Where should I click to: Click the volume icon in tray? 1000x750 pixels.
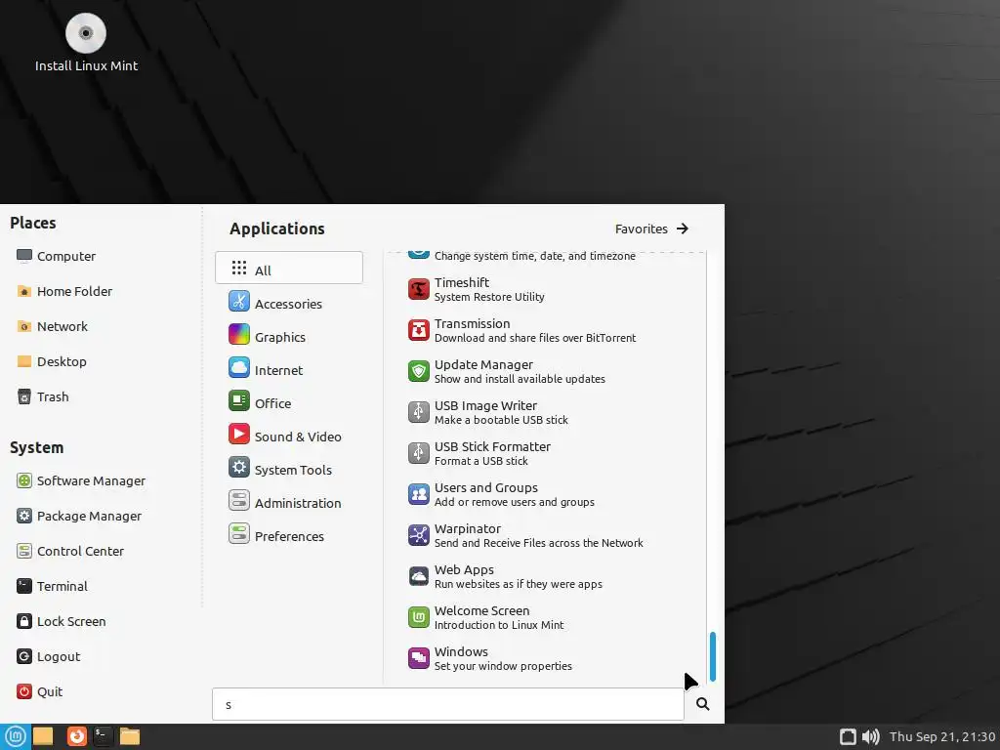870,736
